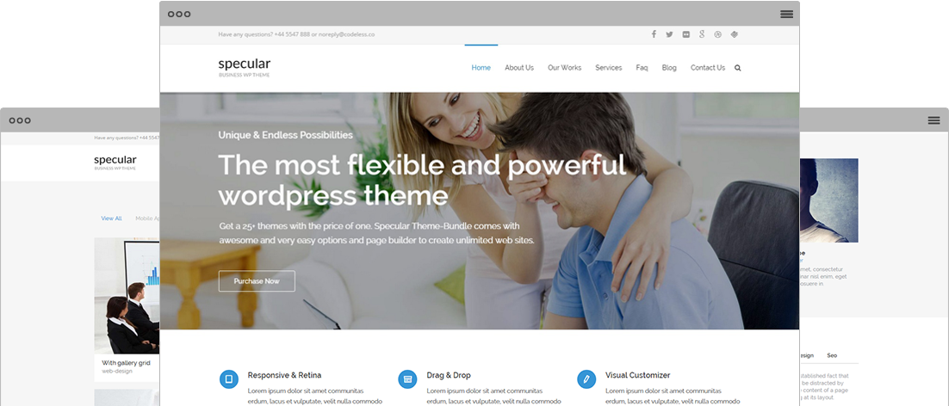949x406 pixels.
Task: Click the Responsive & Retina feature icon
Action: pyautogui.click(x=229, y=379)
